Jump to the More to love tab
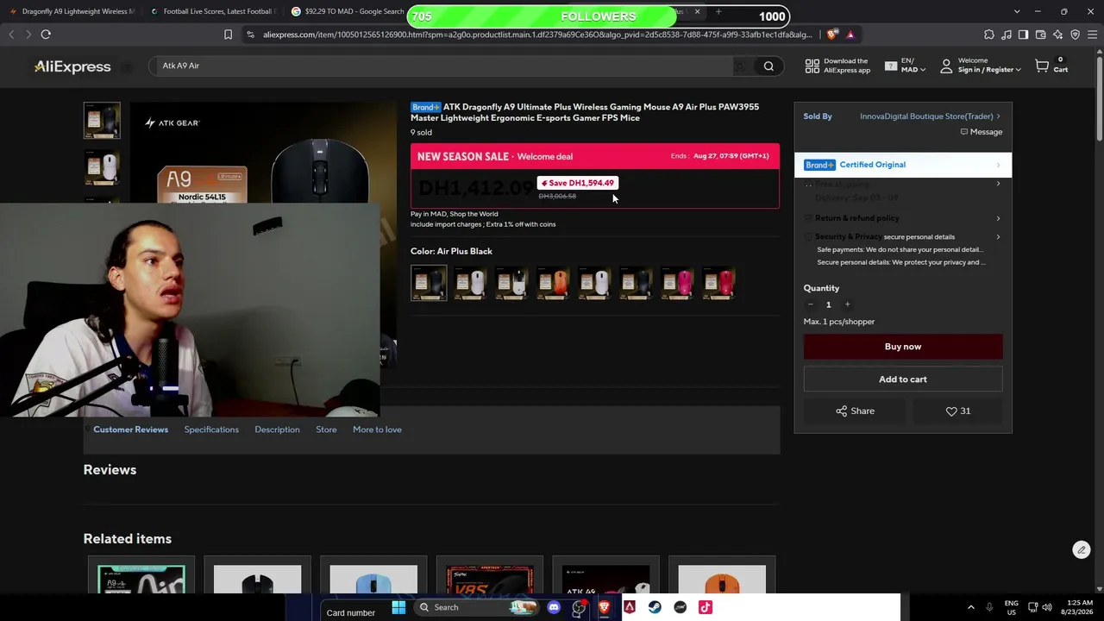Viewport: 1104px width, 621px height. (x=377, y=430)
